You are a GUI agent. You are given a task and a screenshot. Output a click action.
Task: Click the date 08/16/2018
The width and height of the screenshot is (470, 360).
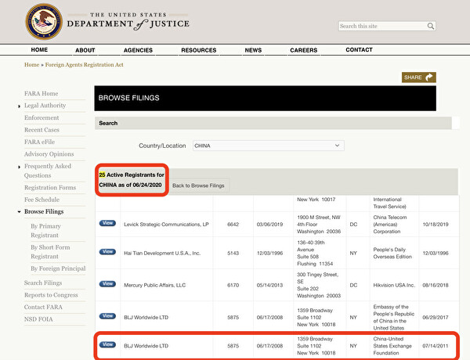tap(436, 285)
